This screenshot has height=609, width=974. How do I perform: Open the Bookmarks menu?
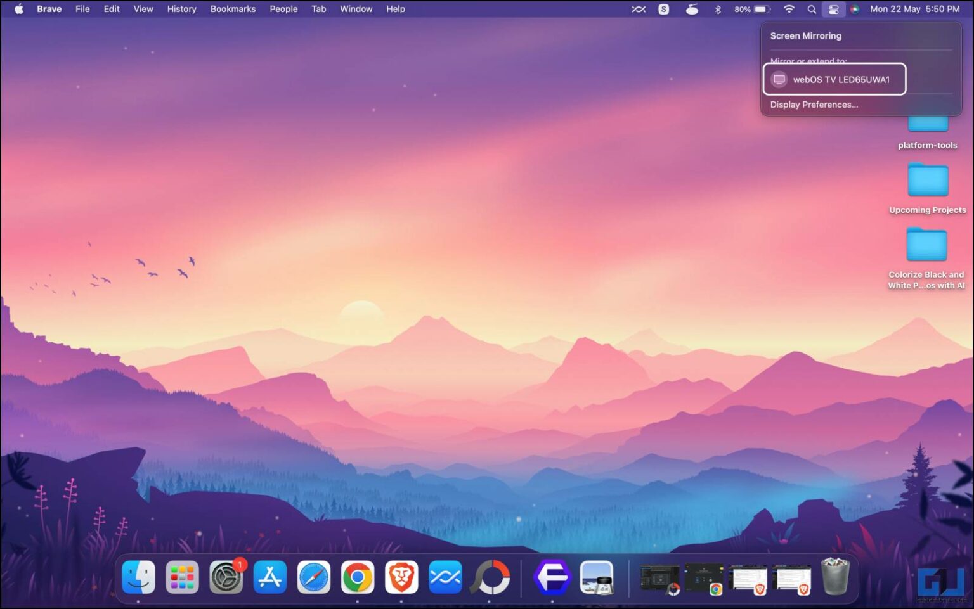pyautogui.click(x=233, y=9)
